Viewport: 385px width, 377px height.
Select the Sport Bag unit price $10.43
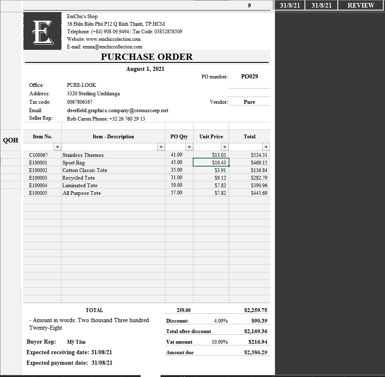[x=211, y=162]
